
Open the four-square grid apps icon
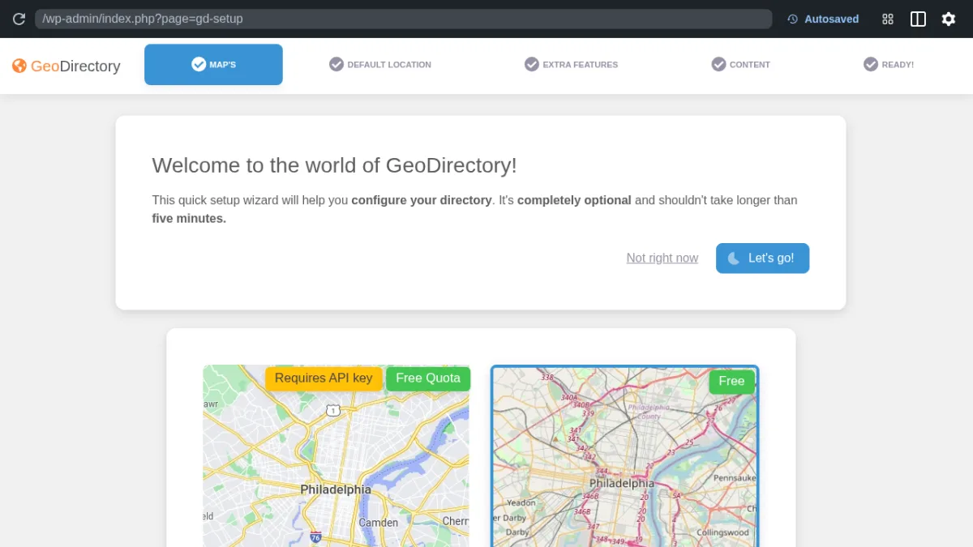pyautogui.click(x=888, y=19)
